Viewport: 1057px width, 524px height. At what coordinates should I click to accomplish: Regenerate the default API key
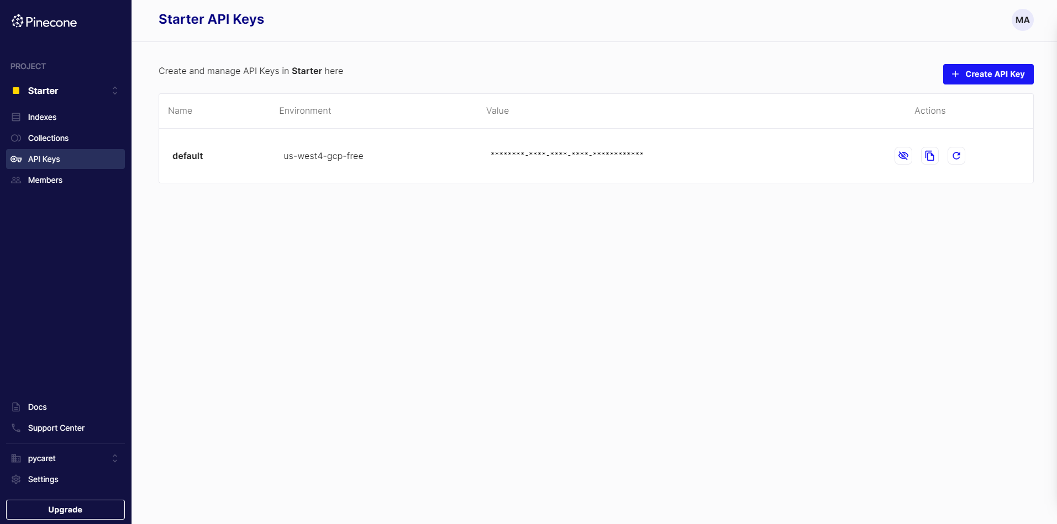point(956,156)
